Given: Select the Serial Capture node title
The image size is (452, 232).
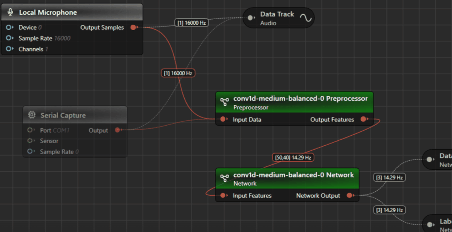Looking at the screenshot, I should (63, 115).
